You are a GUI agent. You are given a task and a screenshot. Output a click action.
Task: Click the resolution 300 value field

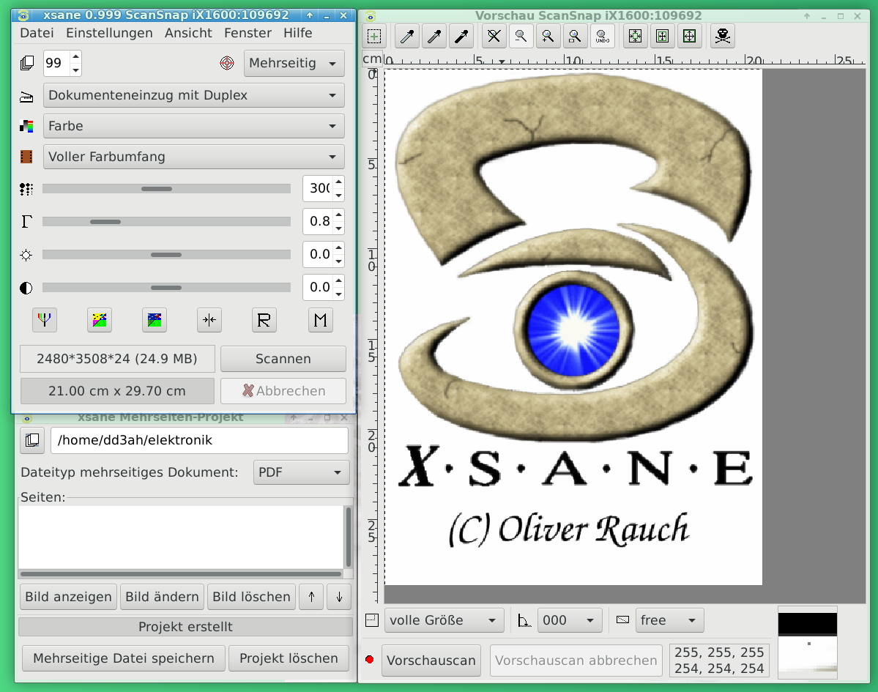319,188
